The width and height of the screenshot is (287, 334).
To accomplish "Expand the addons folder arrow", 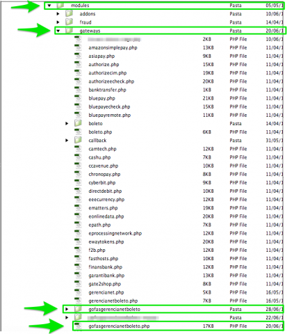I will point(58,14).
